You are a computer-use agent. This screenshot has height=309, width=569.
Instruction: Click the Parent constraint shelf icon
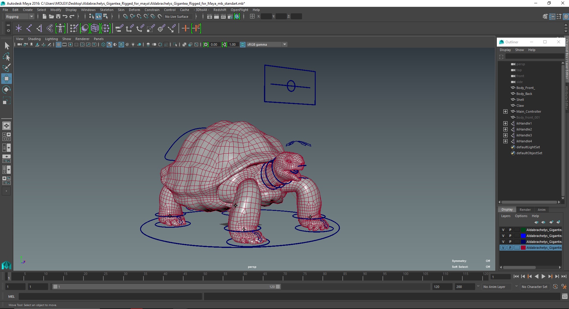[119, 28]
